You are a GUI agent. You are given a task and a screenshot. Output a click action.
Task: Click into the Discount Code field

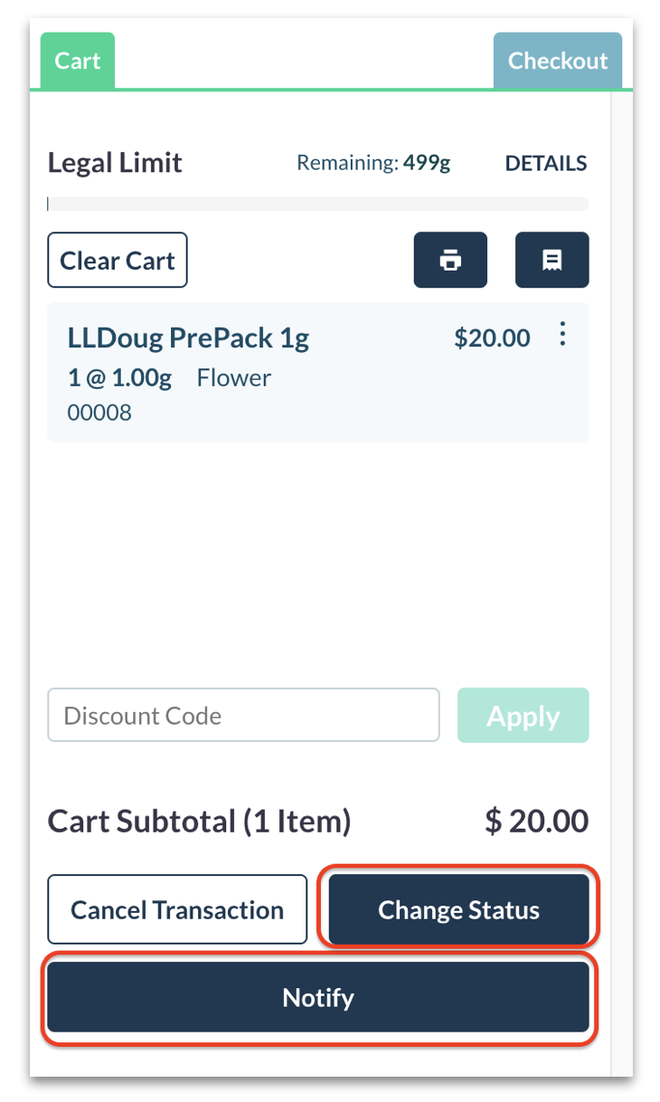click(243, 716)
